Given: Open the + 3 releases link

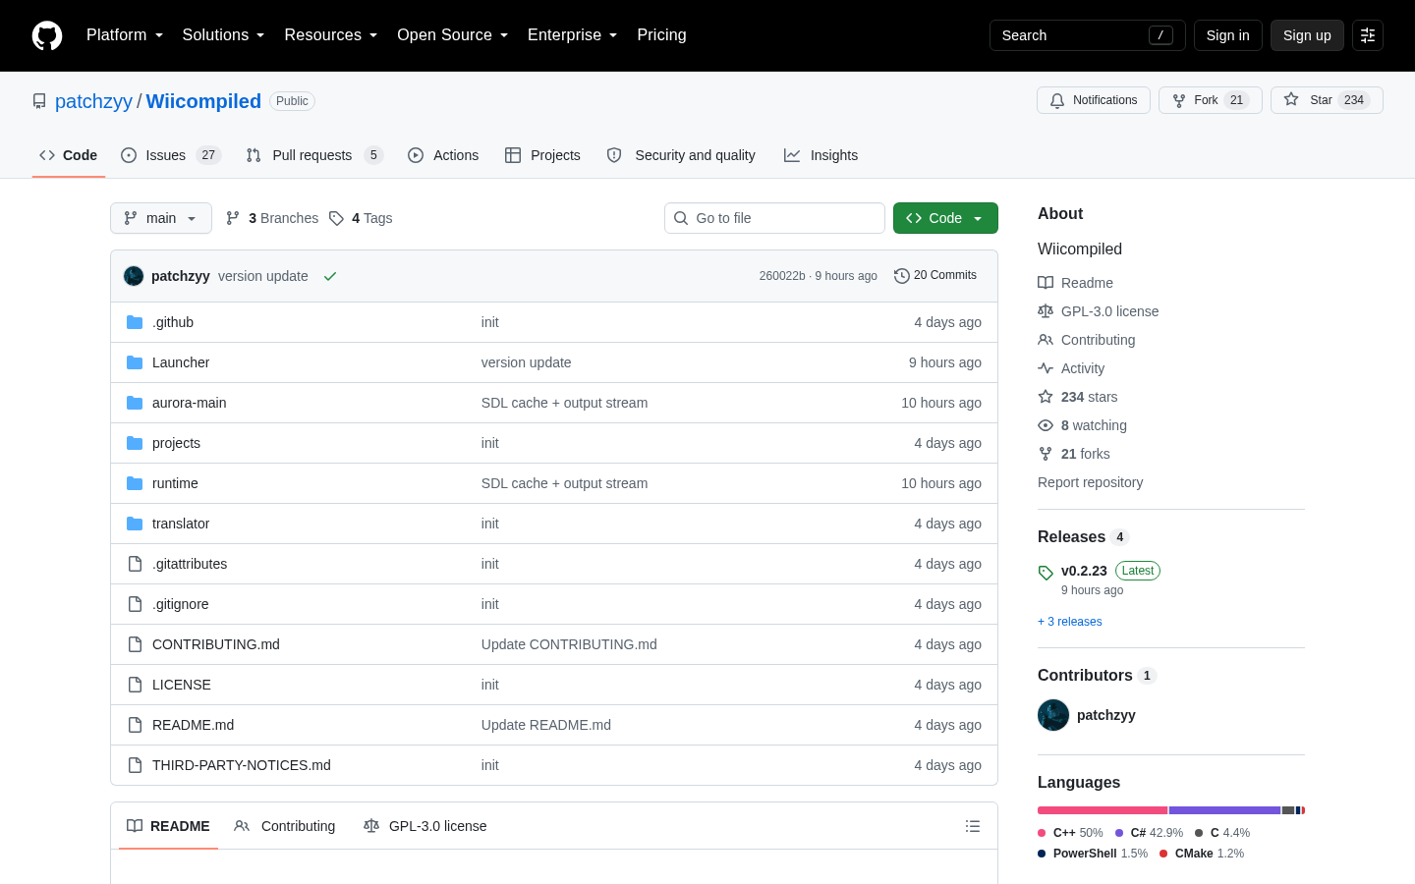Looking at the screenshot, I should 1069,622.
